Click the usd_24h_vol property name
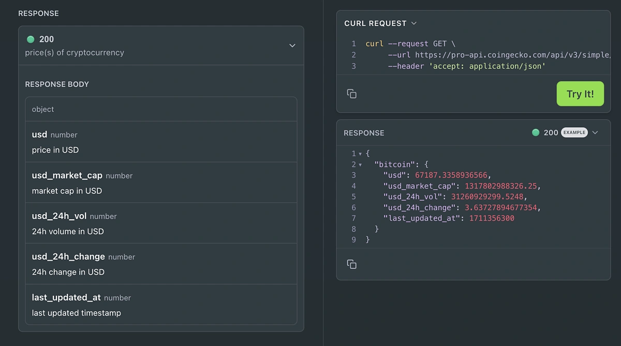Image resolution: width=621 pixels, height=346 pixels. (59, 216)
